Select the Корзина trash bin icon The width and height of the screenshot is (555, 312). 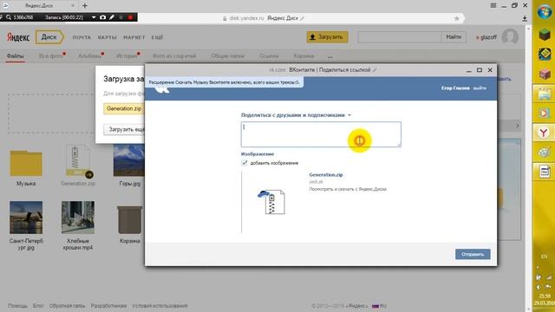coord(129,219)
